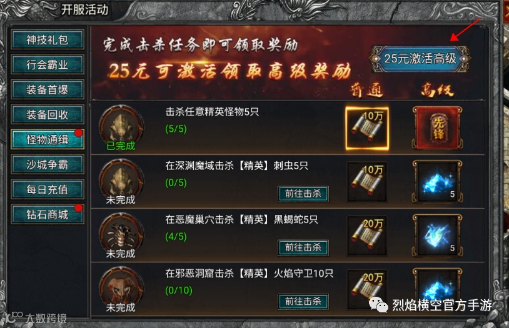The image size is (509, 328).
Task: Open the 沙城争霸 tab
Action: [48, 164]
